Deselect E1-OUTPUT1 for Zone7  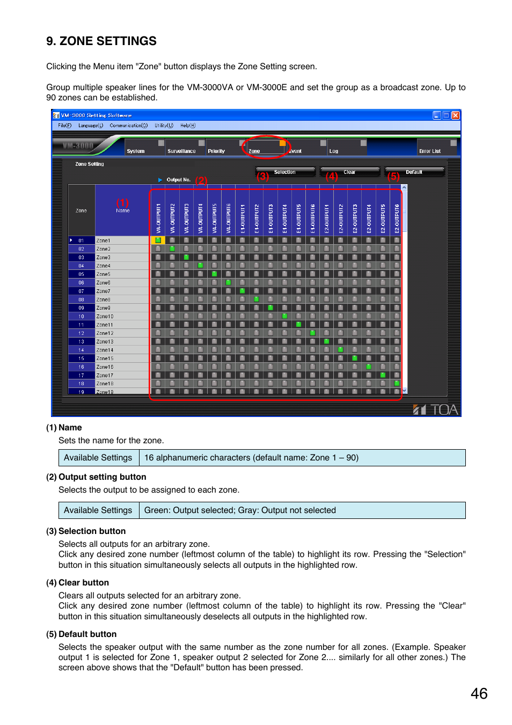point(243,291)
